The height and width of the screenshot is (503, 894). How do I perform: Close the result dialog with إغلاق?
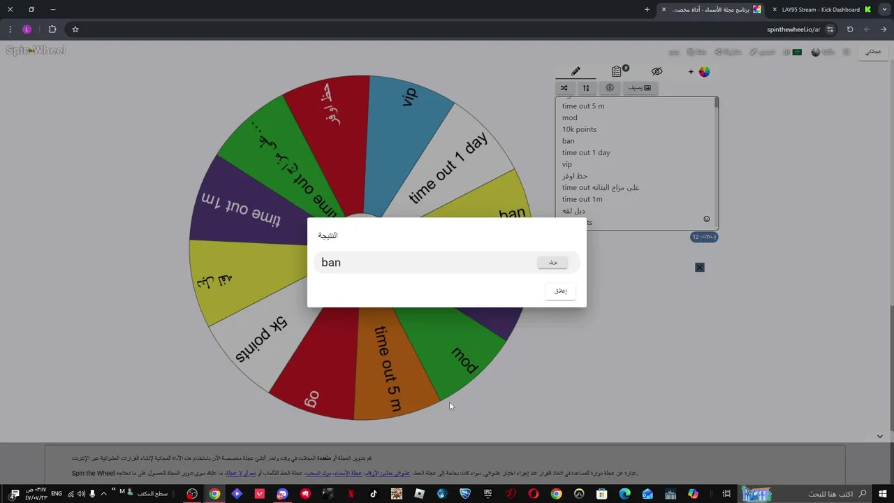560,291
